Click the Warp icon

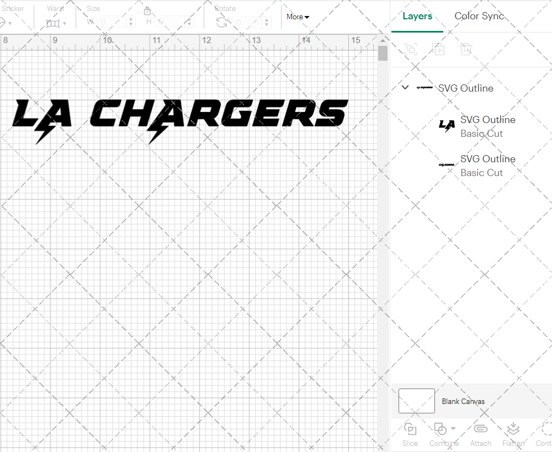(53, 23)
